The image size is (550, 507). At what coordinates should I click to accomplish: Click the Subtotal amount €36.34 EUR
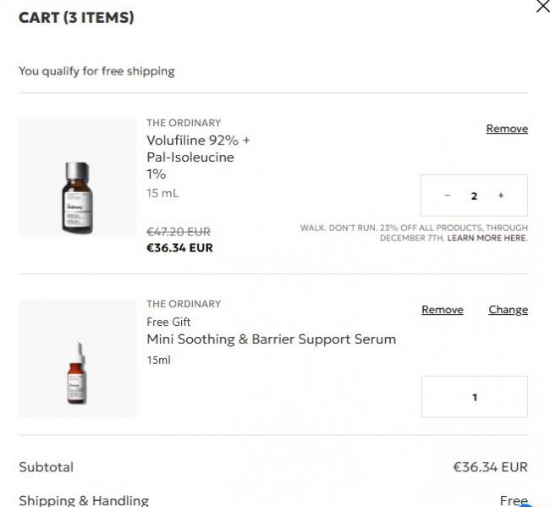point(490,467)
